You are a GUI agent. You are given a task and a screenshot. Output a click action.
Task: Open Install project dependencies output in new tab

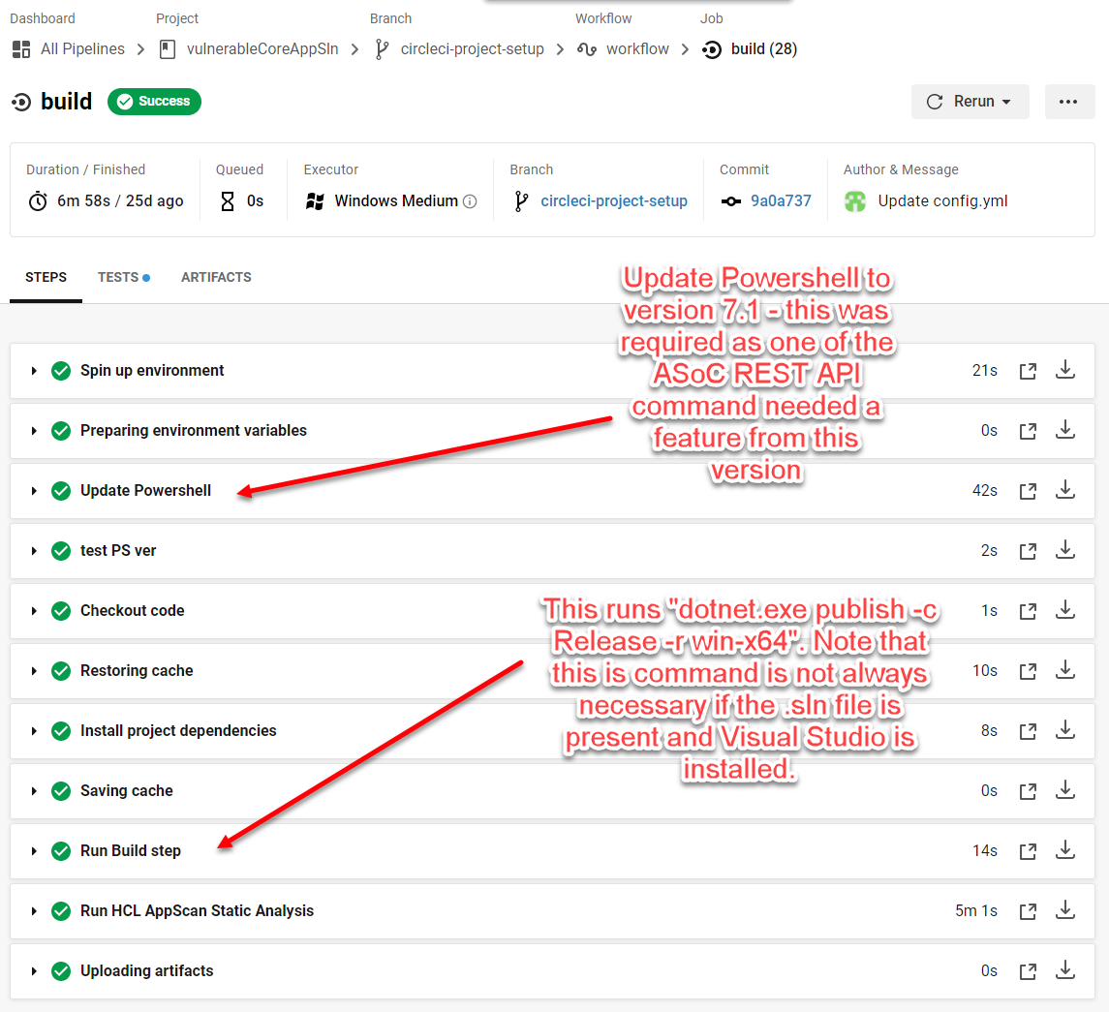[x=1028, y=731]
